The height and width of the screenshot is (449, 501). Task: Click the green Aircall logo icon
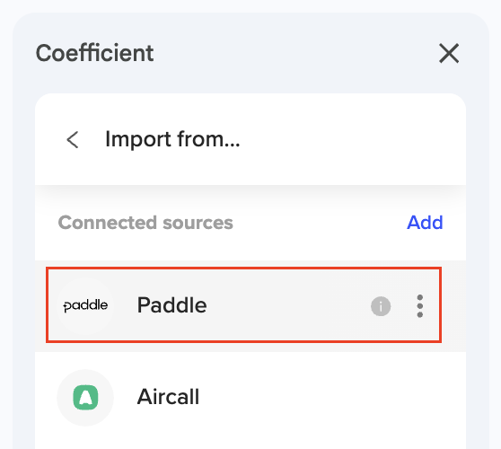coord(85,398)
